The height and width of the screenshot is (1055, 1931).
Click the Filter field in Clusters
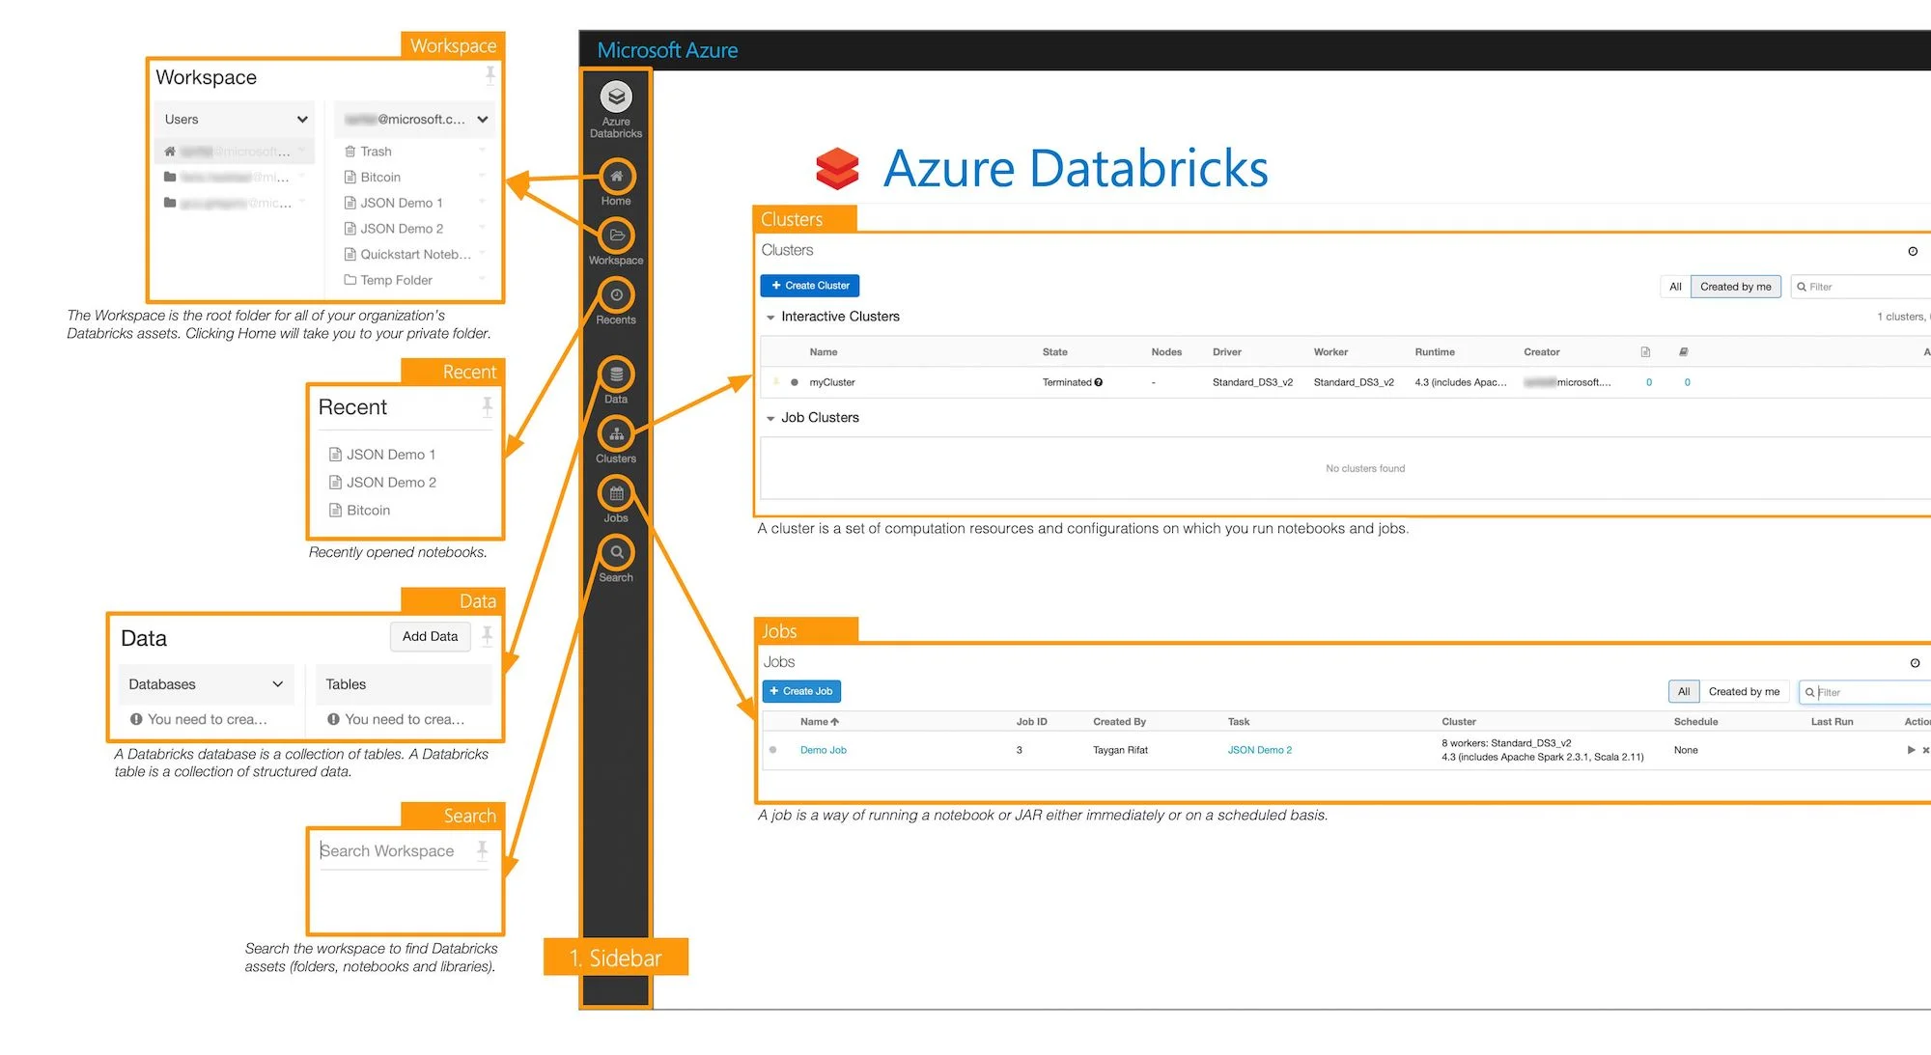1861,287
